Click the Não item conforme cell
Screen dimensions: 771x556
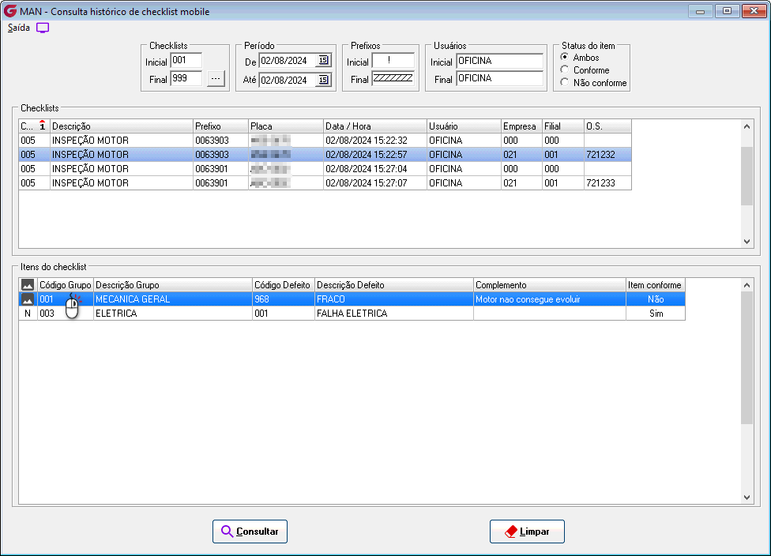point(656,299)
